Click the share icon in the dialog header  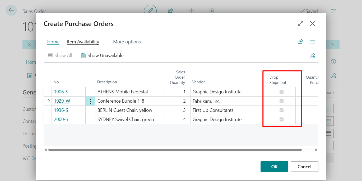(x=300, y=41)
